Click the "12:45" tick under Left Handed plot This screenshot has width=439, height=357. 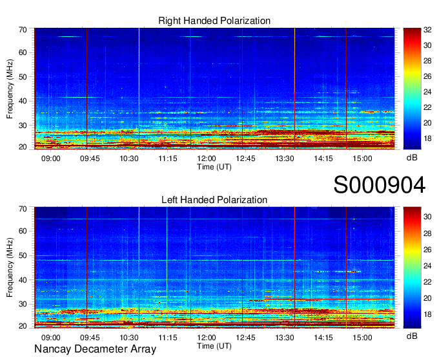point(245,338)
